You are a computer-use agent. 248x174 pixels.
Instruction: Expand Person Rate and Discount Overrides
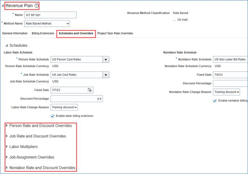7,125
